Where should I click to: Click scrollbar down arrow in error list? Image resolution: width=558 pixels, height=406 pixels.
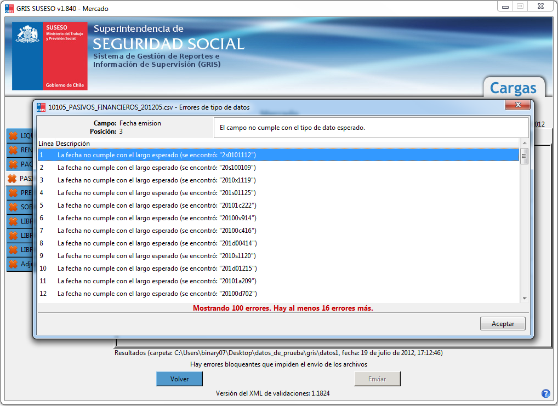(524, 298)
